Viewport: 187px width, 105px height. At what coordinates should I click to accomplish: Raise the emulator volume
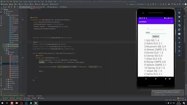[179, 17]
